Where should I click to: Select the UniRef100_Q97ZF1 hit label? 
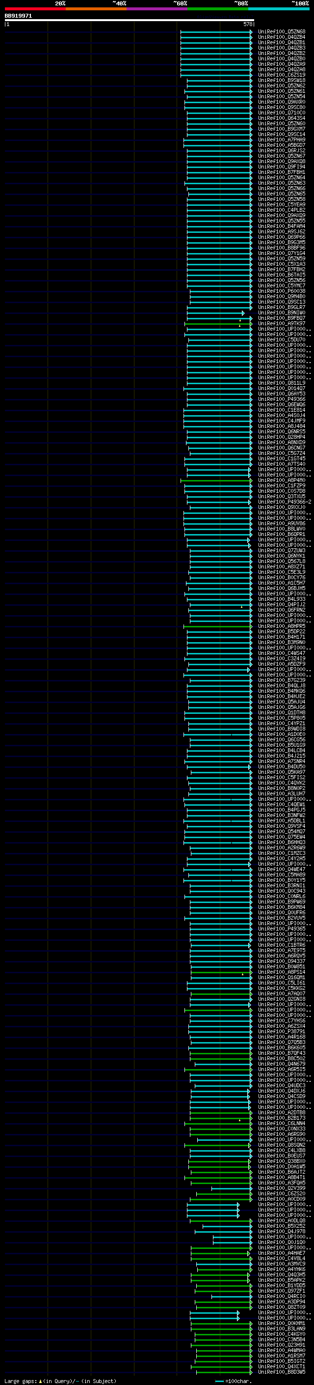tap(282, 1291)
